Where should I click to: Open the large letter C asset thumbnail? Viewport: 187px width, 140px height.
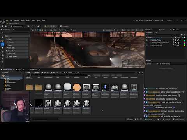48,103
